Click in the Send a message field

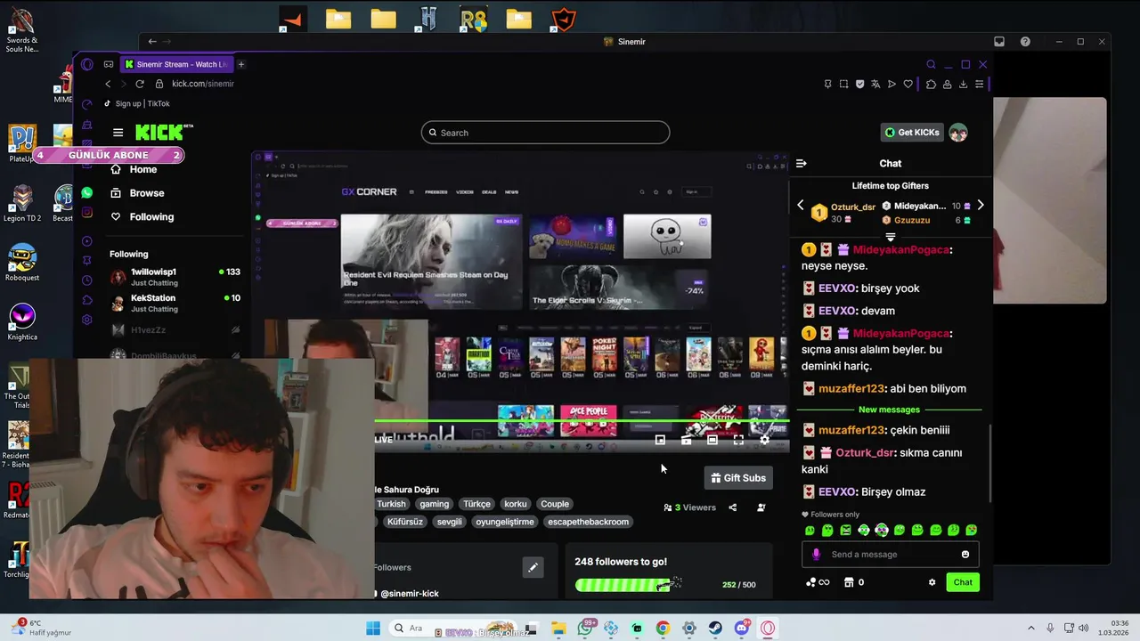coord(891,555)
